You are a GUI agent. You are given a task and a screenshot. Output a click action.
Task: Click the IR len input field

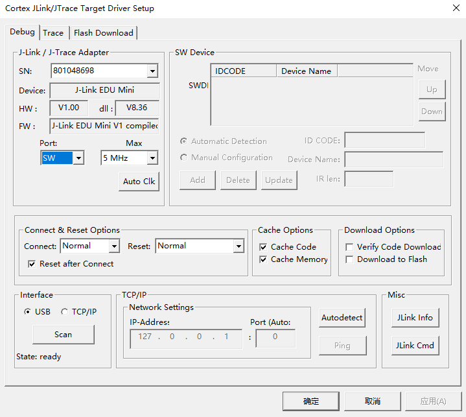(x=369, y=179)
